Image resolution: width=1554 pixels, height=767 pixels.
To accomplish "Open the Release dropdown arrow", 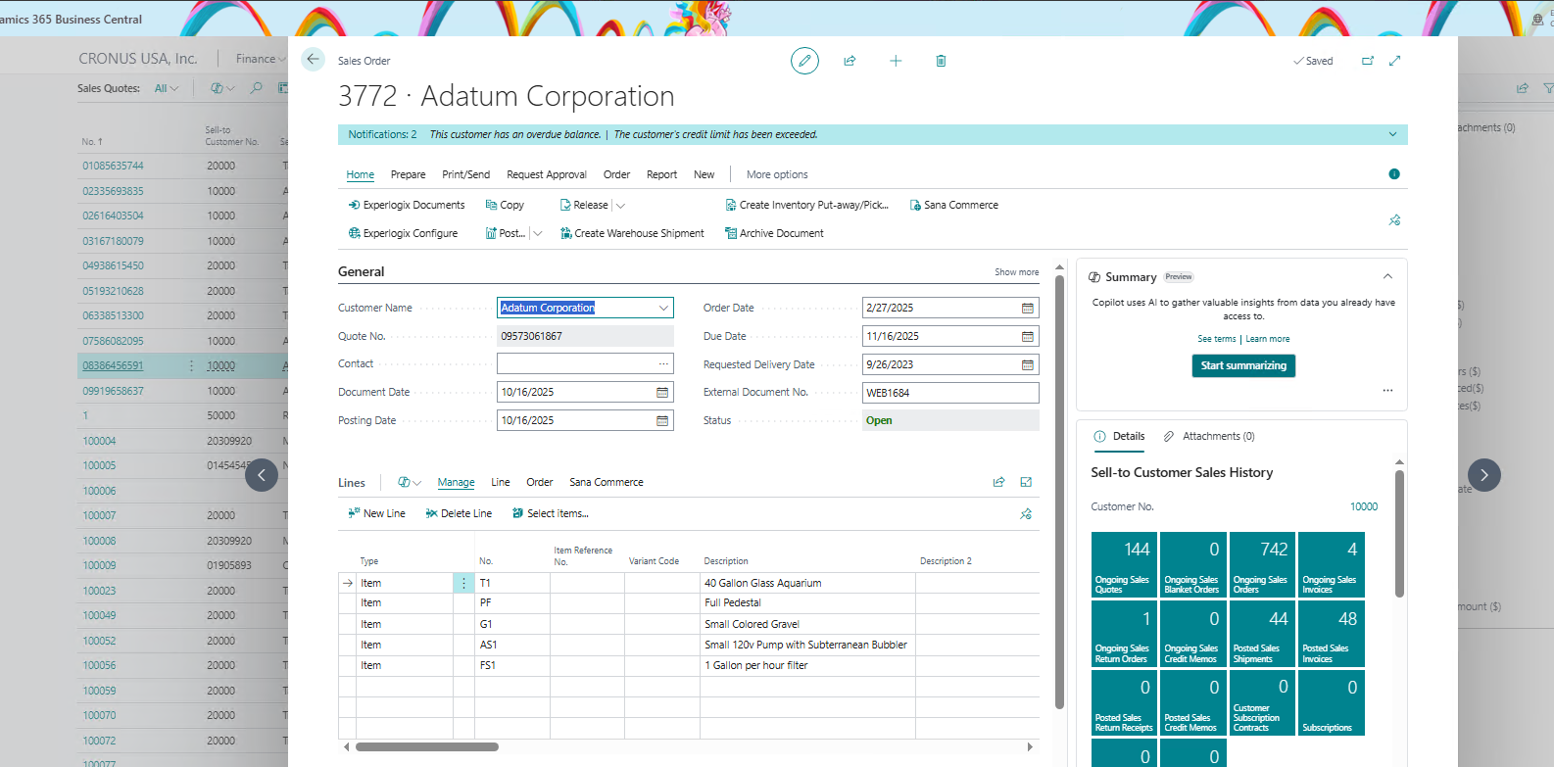I will (x=620, y=206).
